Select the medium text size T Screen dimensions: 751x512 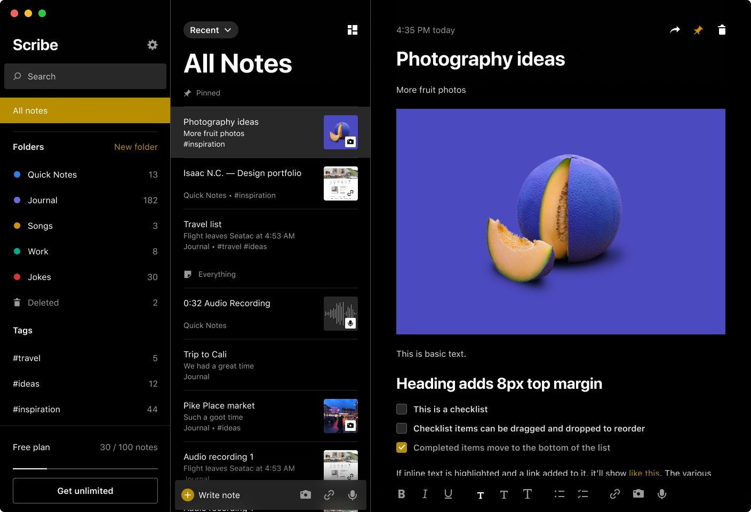[504, 495]
